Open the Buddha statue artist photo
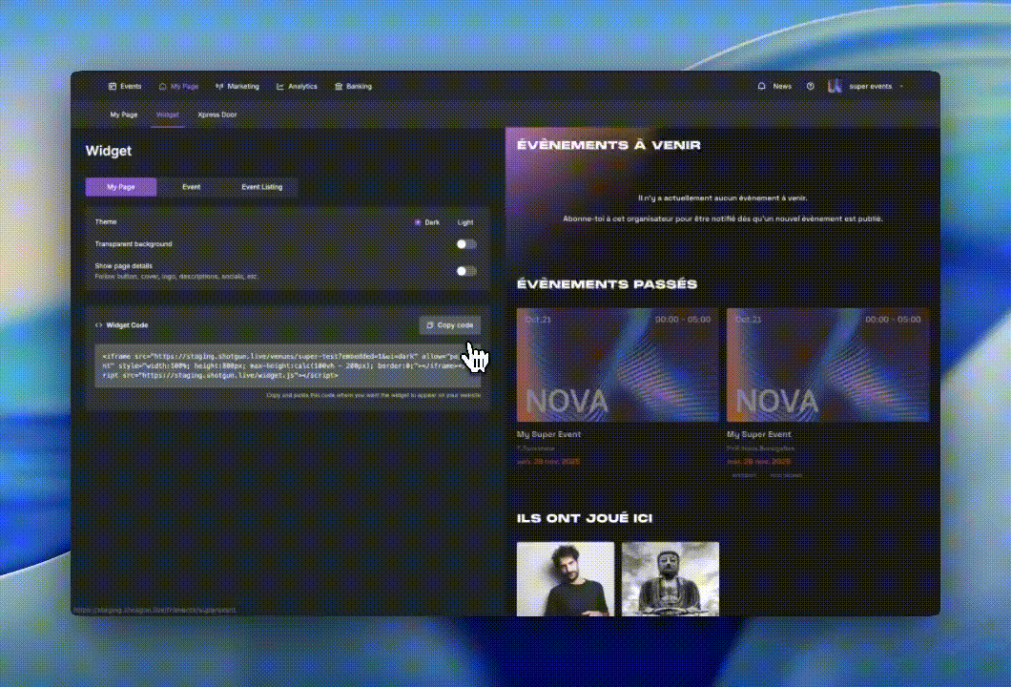This screenshot has height=687, width=1011. 671,578
